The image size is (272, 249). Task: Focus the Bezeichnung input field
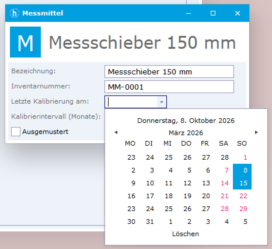coord(169,72)
